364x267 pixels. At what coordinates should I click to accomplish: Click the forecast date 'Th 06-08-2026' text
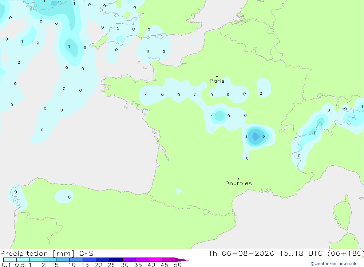241,253
